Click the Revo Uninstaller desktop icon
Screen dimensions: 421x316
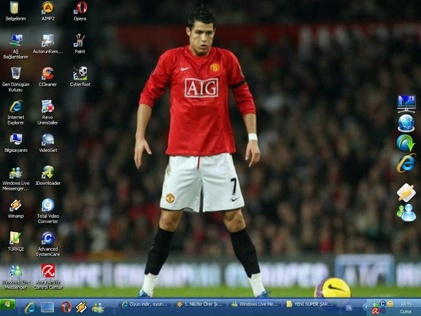coord(48,107)
